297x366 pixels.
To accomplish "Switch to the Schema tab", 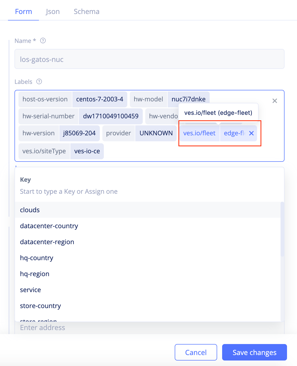I will [86, 11].
